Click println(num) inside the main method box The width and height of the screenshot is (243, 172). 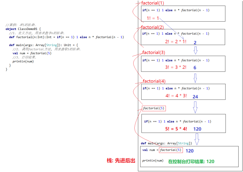click(x=154, y=161)
